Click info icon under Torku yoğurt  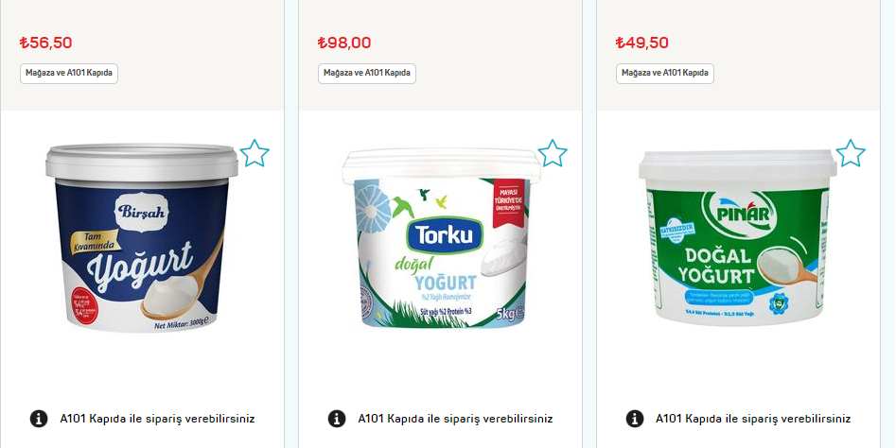tap(337, 419)
